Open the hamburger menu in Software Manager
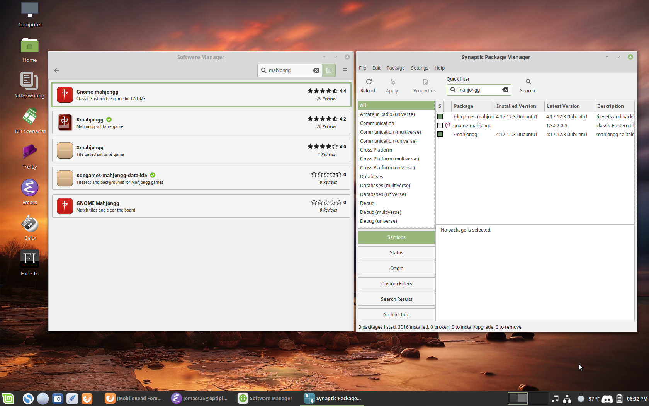The height and width of the screenshot is (406, 649). click(345, 70)
